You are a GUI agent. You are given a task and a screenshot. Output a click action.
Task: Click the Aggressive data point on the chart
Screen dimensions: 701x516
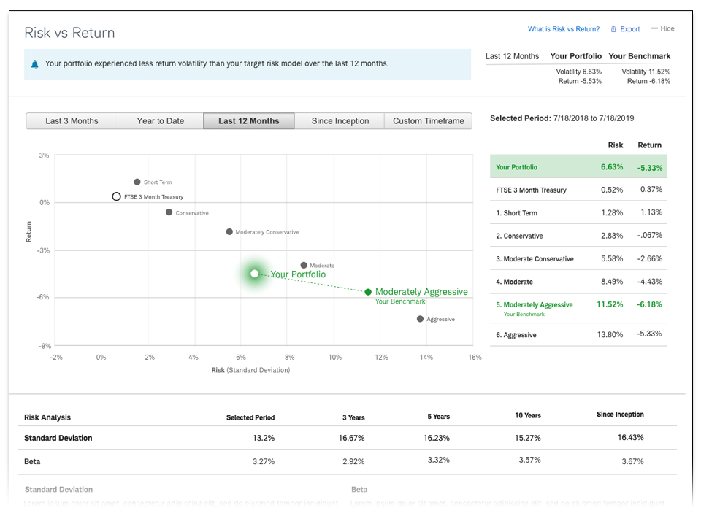pyautogui.click(x=420, y=319)
